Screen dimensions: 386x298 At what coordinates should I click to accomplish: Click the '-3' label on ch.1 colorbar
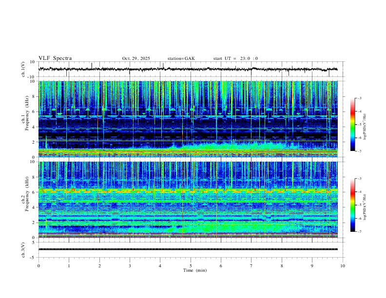coord(359,98)
